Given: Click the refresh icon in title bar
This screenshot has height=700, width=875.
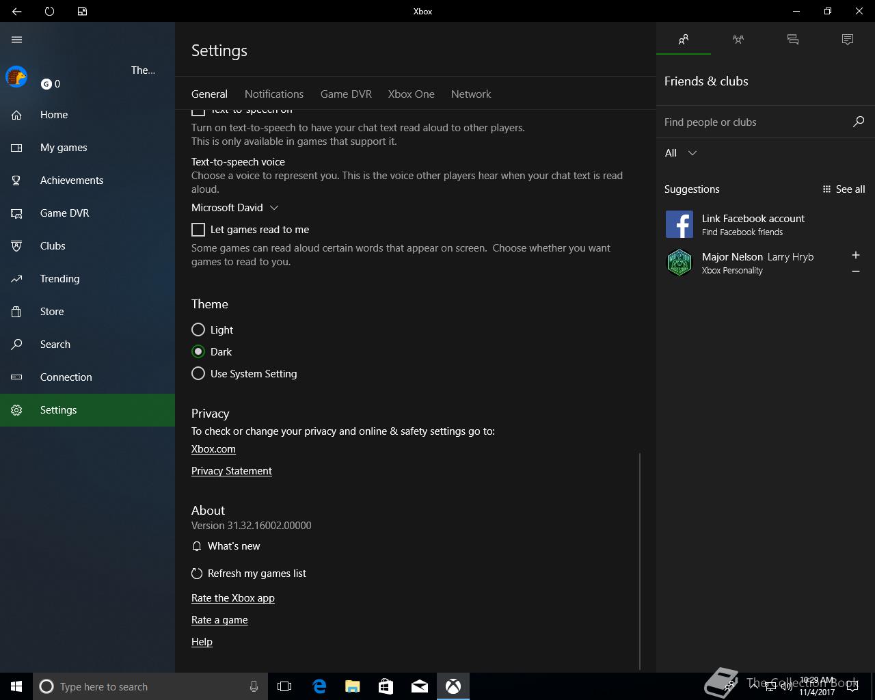Looking at the screenshot, I should click(49, 11).
